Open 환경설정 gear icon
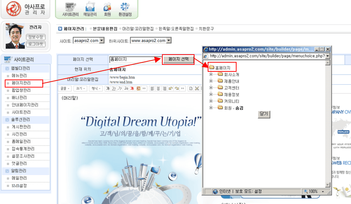The height and width of the screenshot is (204, 351). point(125,9)
